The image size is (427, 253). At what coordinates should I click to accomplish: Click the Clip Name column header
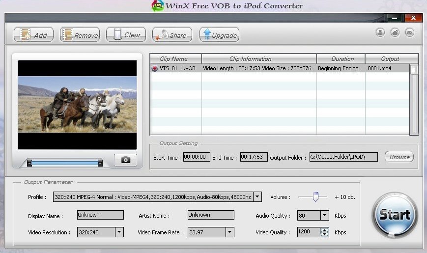[175, 59]
